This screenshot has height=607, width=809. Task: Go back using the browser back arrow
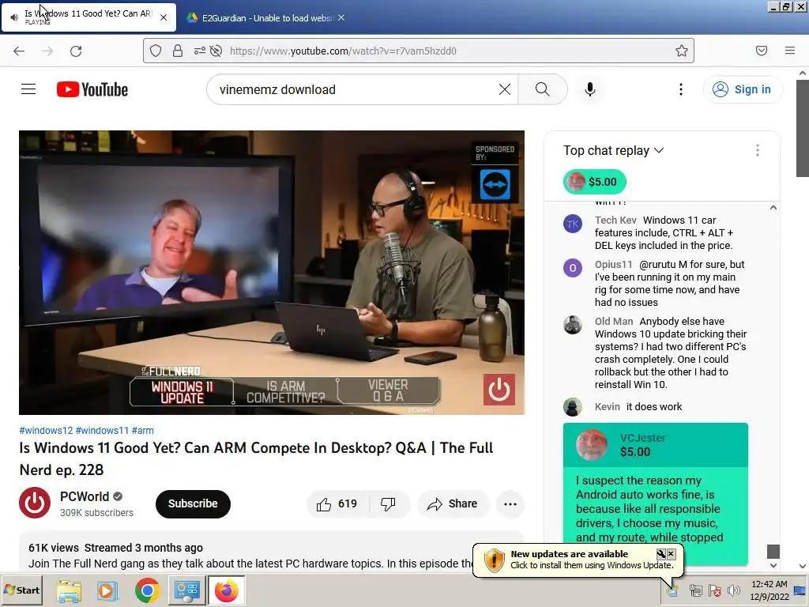[x=19, y=51]
